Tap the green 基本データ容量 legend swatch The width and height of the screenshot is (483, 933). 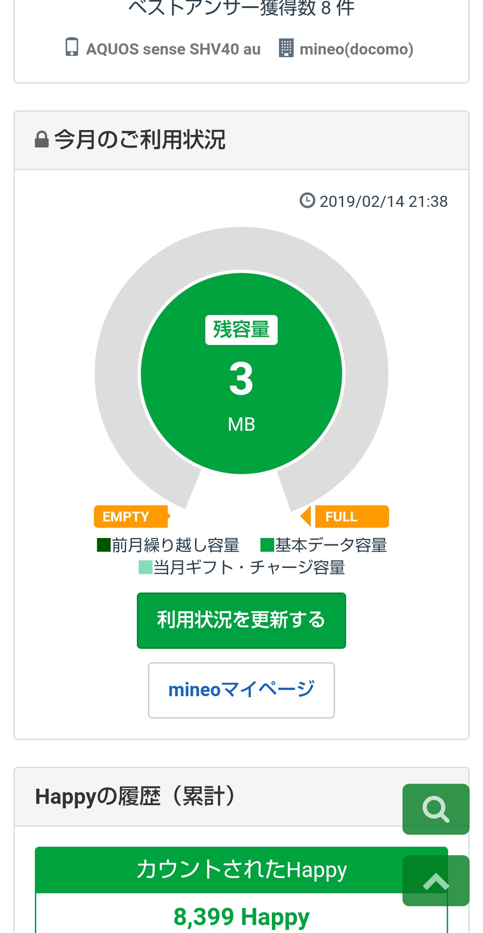(267, 545)
